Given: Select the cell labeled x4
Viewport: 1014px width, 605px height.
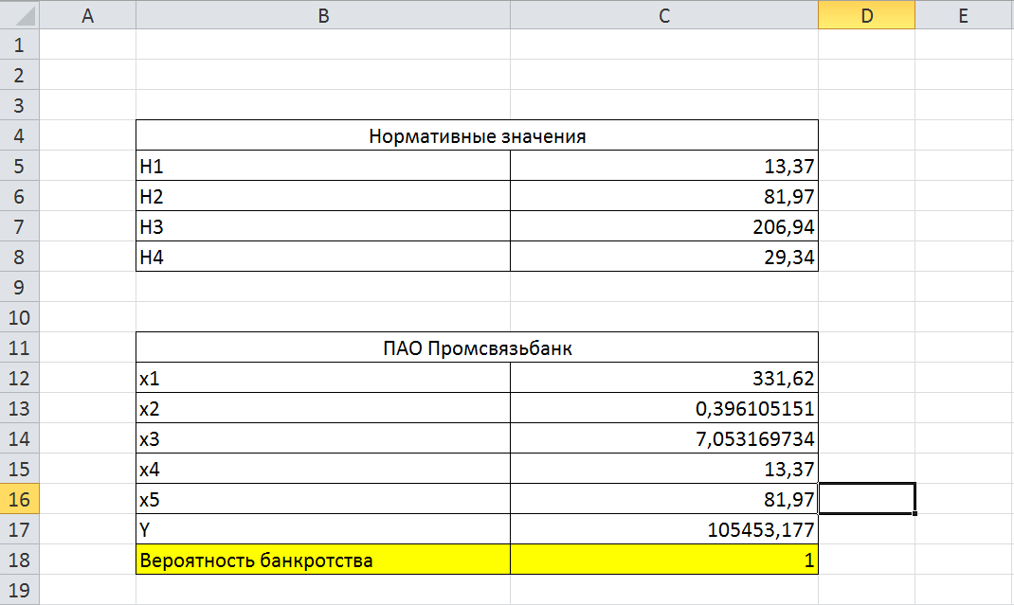Looking at the screenshot, I should click(x=323, y=469).
